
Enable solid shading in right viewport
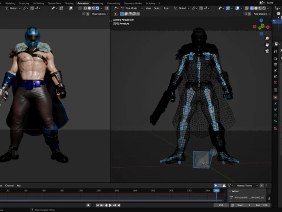(x=256, y=8)
